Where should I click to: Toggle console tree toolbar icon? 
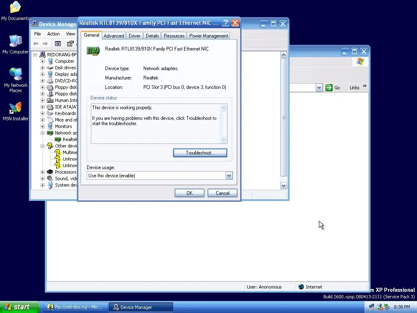[x=58, y=44]
